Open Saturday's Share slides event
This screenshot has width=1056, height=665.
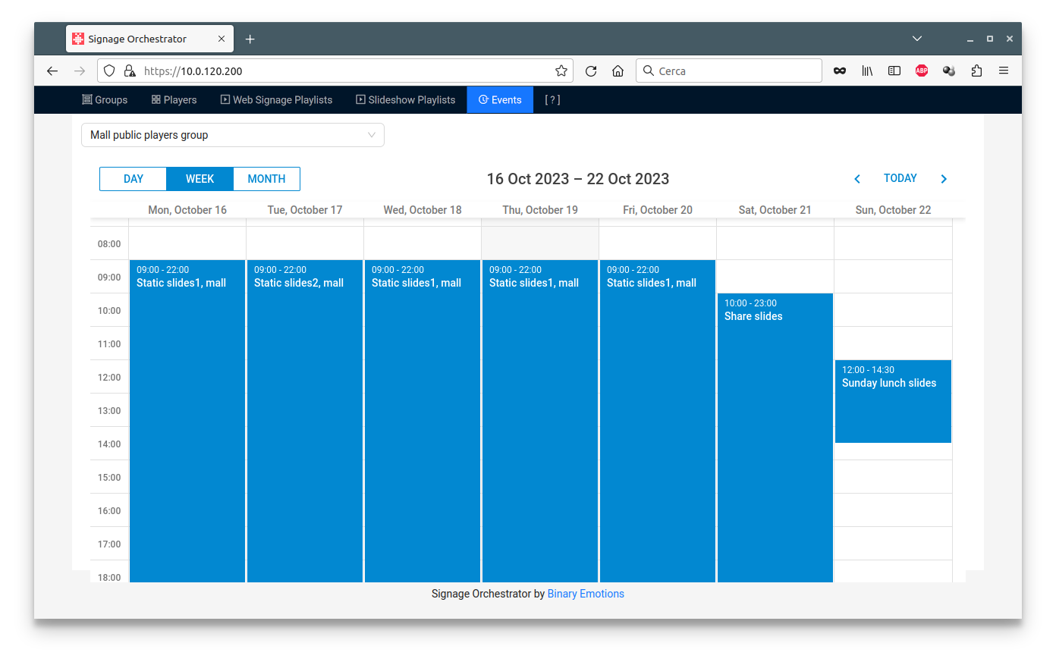click(775, 438)
